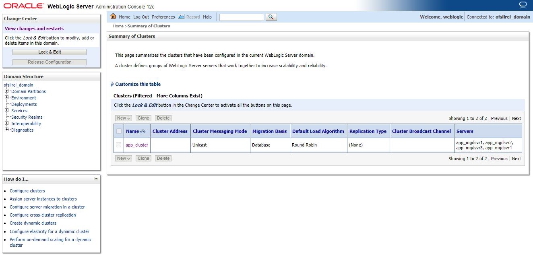Click the search magnifier icon button
The image size is (533, 256).
click(271, 17)
